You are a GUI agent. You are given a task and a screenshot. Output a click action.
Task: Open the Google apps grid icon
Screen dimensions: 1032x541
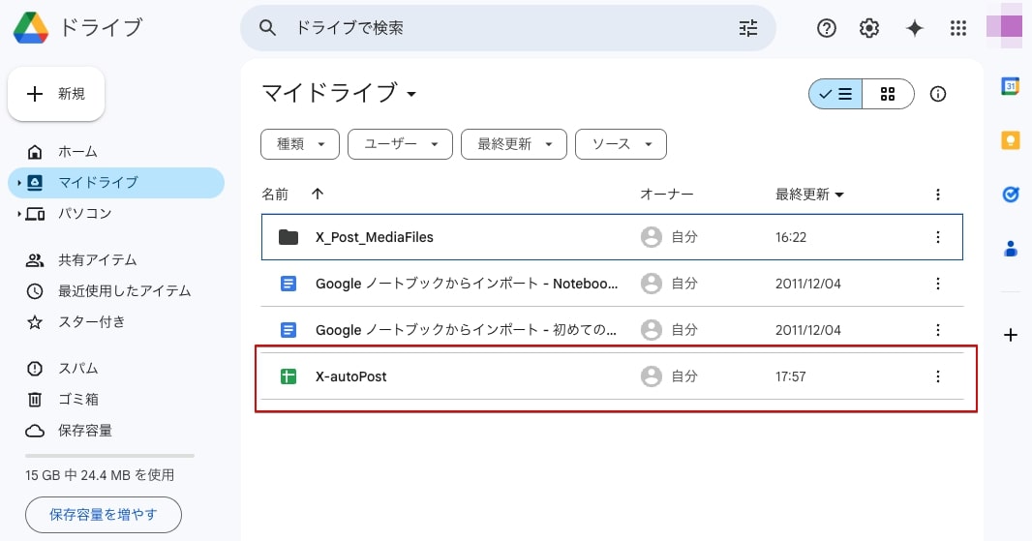958,28
